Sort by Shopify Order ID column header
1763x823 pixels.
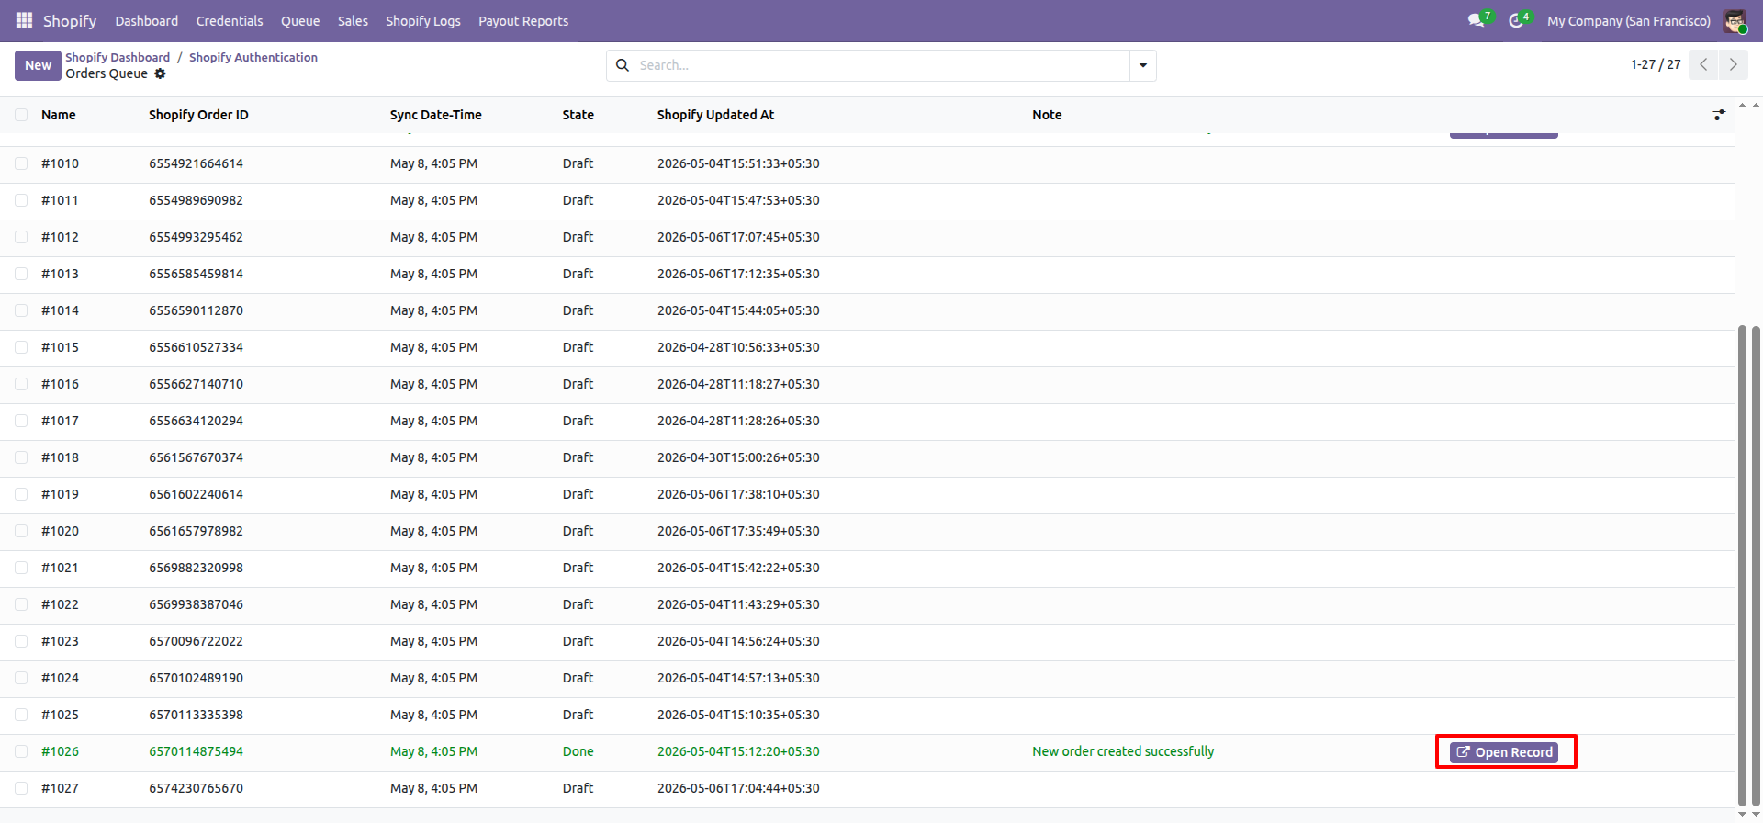coord(198,115)
